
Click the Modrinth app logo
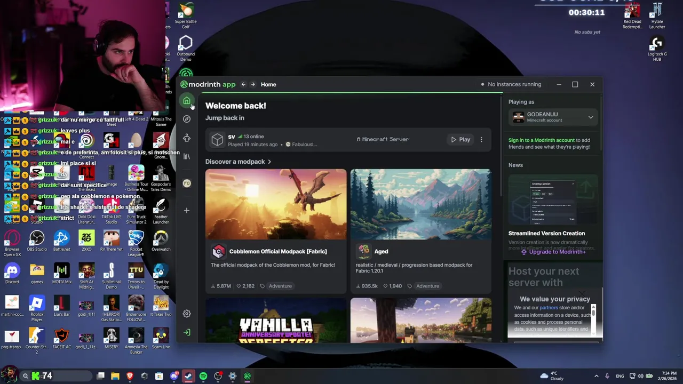[208, 84]
